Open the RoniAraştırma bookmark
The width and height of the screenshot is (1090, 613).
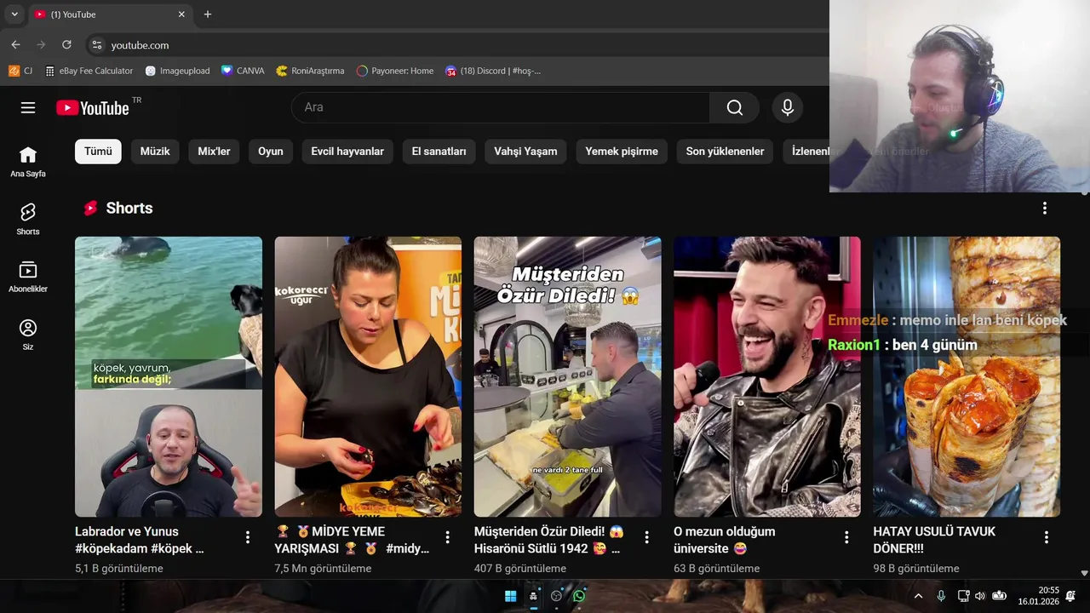[x=310, y=71]
